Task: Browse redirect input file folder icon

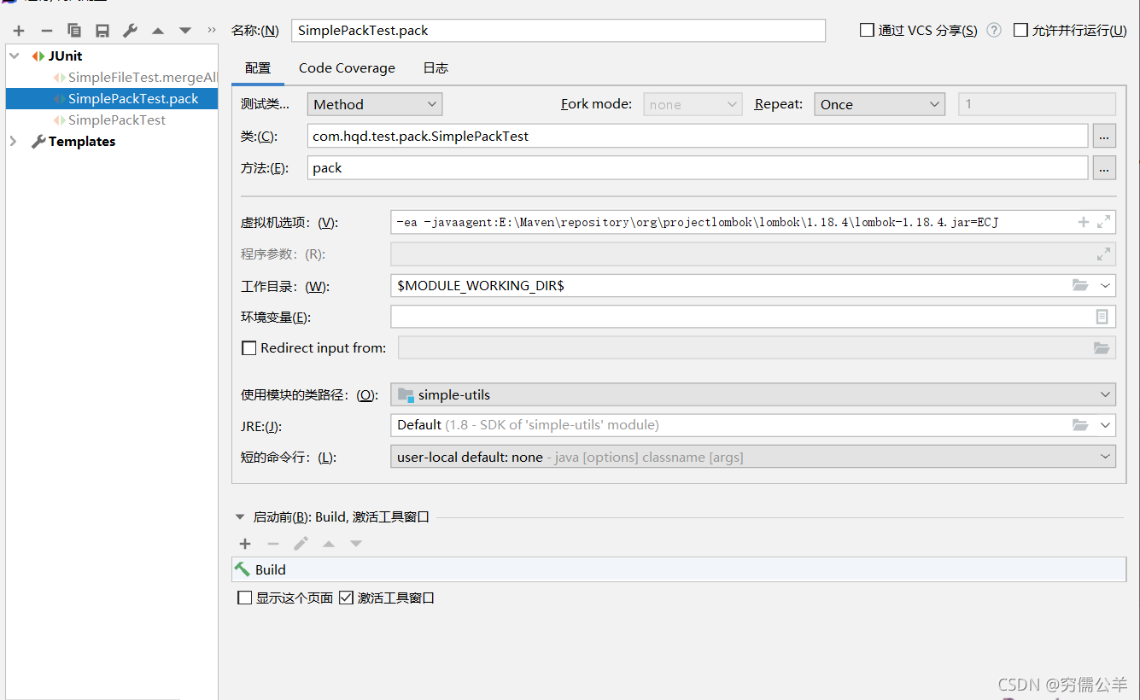Action: [1102, 347]
